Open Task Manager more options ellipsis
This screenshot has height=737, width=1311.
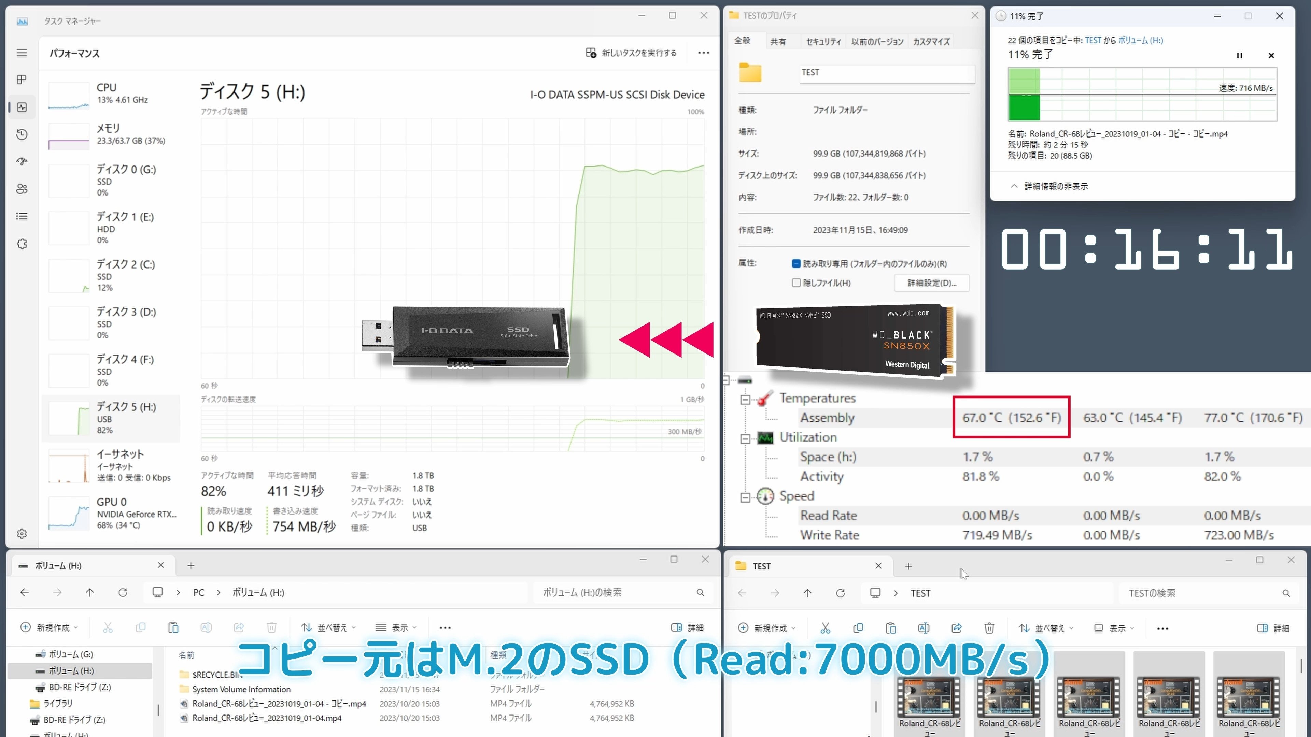703,53
